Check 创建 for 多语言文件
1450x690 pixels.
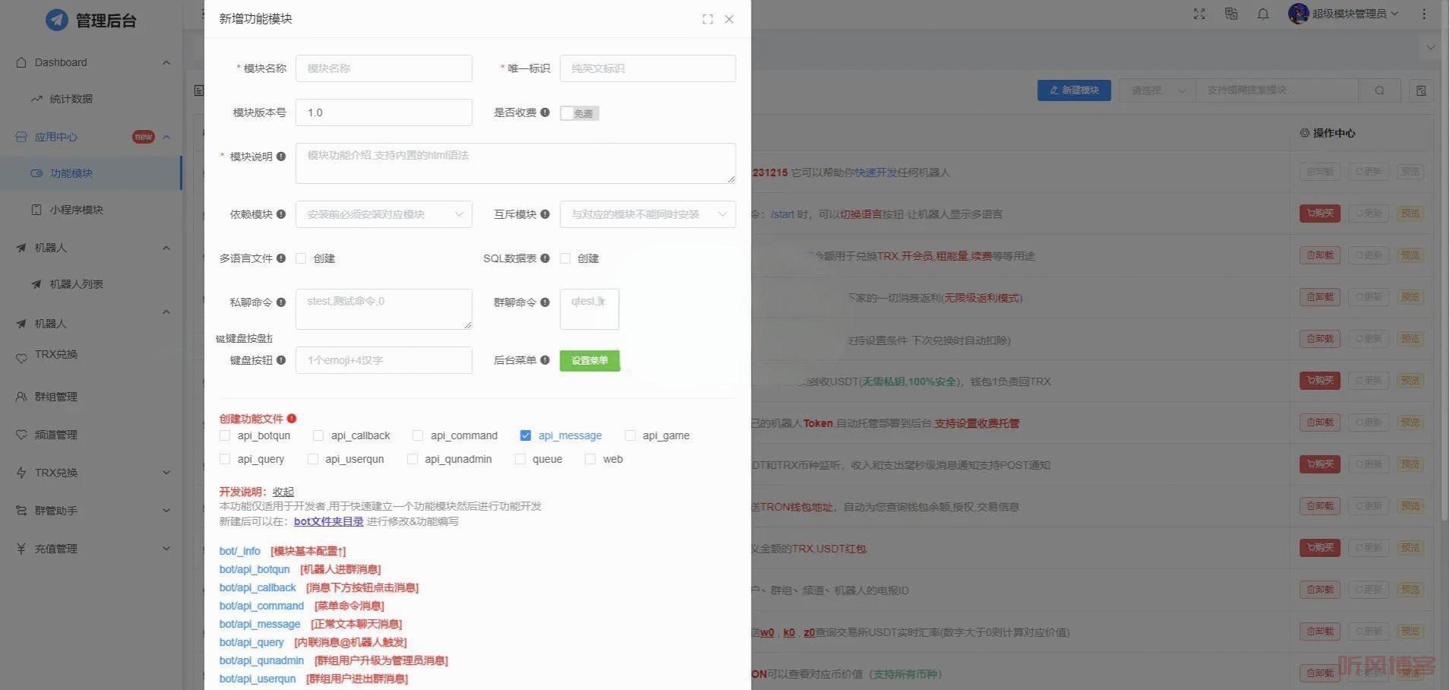301,258
